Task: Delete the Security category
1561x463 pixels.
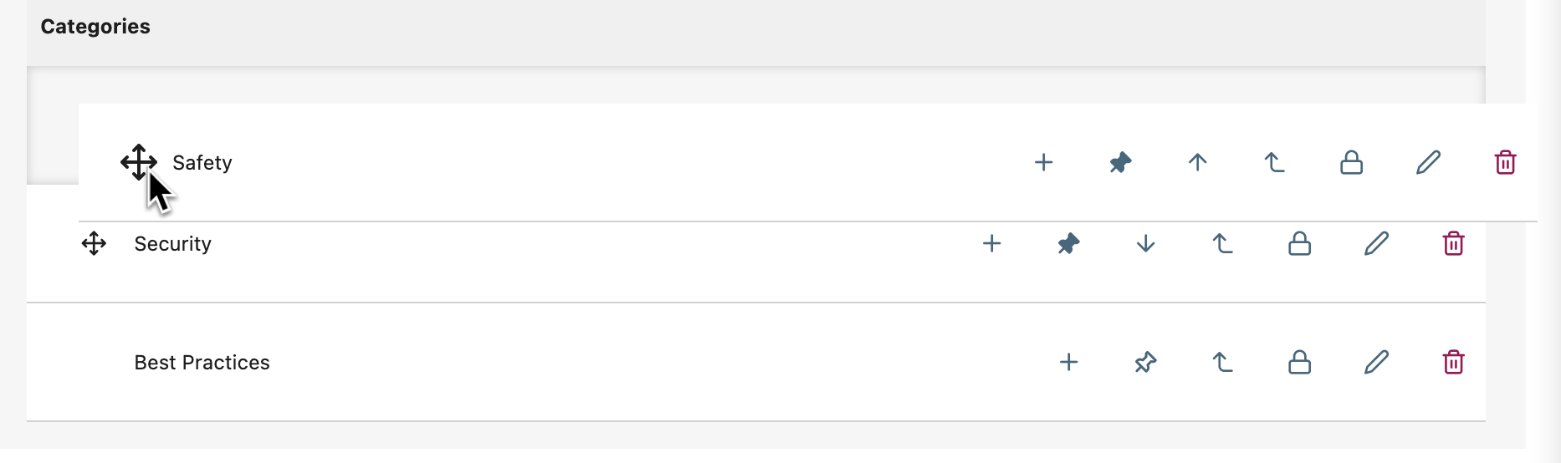Action: pos(1453,243)
